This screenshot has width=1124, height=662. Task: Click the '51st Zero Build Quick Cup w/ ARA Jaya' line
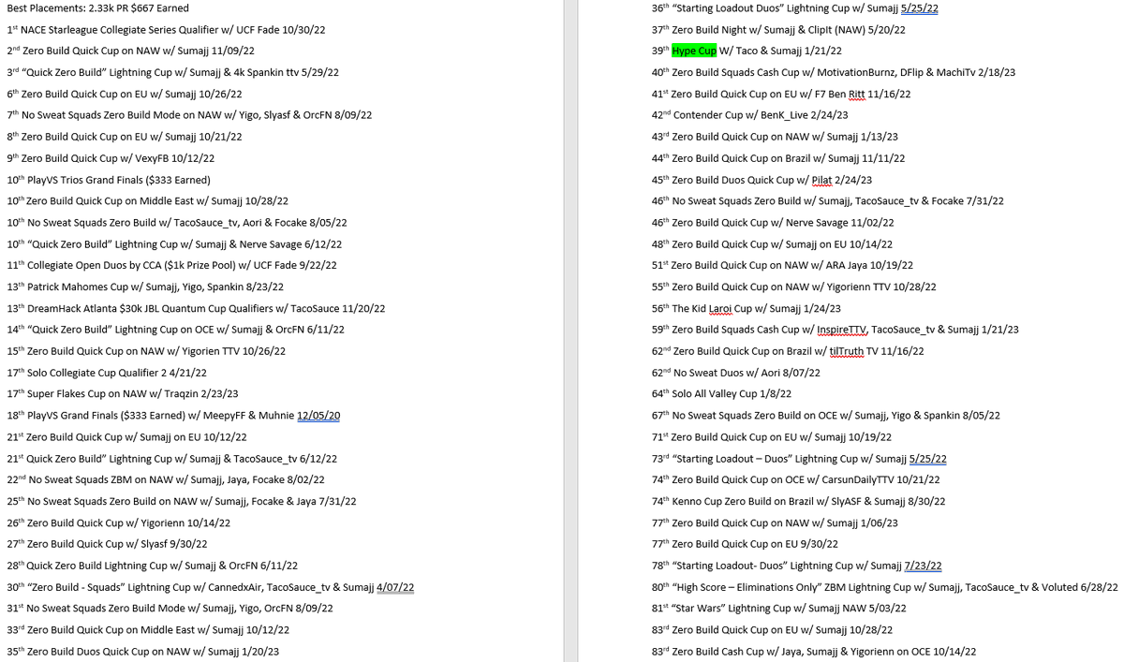pos(782,266)
